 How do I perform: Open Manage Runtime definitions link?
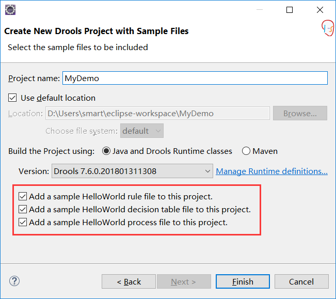(x=271, y=171)
